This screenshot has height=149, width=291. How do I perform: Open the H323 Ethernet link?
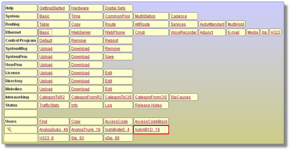(275, 32)
